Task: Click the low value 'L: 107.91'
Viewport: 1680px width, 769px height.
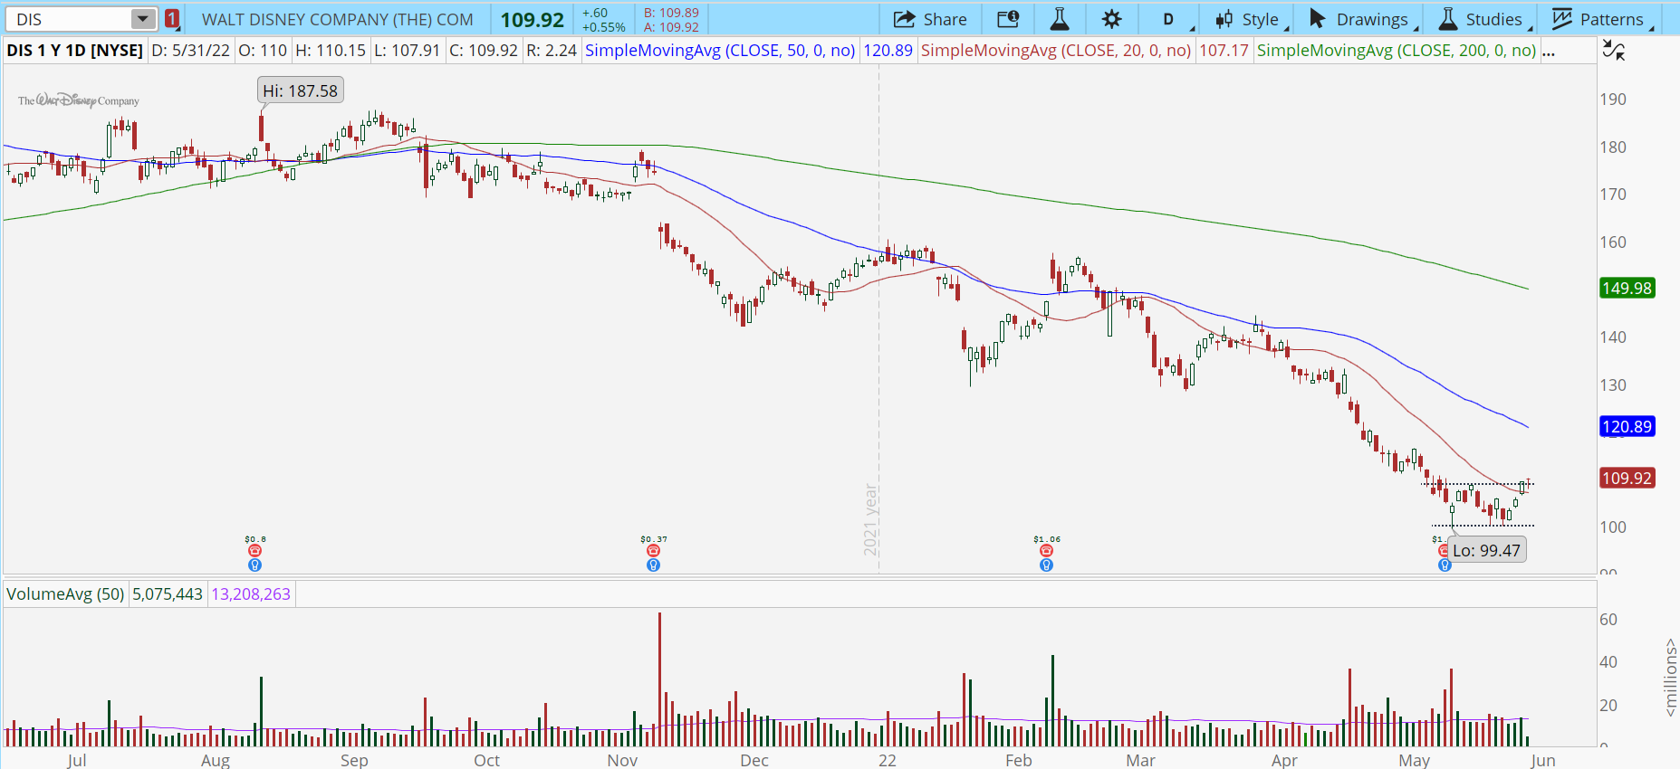Action: pyautogui.click(x=408, y=51)
